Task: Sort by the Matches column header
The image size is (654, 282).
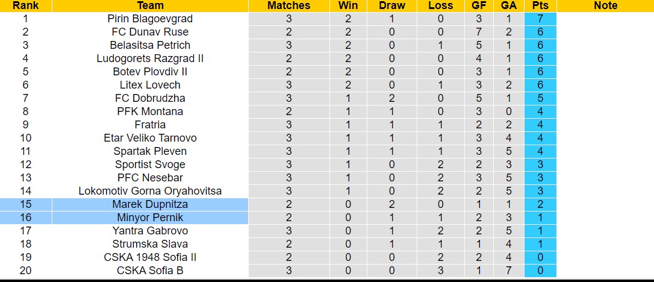Action: (x=288, y=5)
